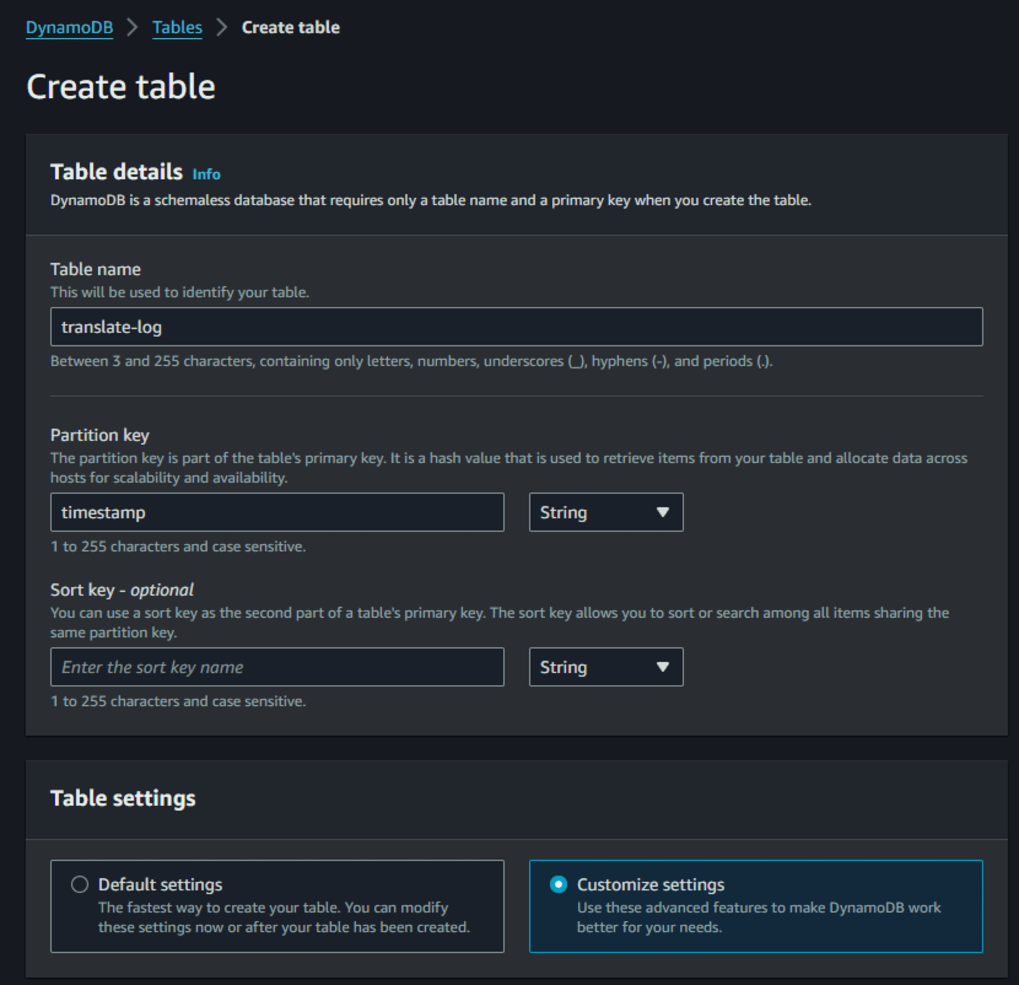This screenshot has width=1019, height=985.
Task: Click the large 'Create table' page title
Action: click(x=121, y=86)
